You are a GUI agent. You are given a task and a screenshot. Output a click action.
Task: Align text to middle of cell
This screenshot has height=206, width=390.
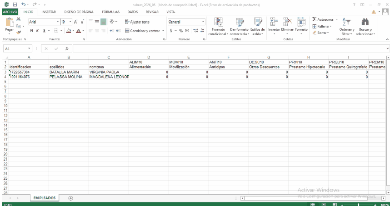pos(97,22)
